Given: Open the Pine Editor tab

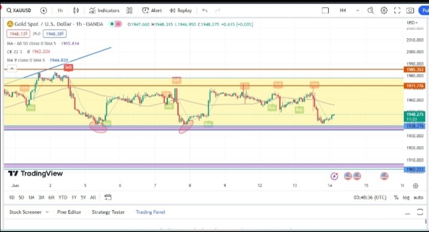Looking at the screenshot, I should click(x=69, y=212).
